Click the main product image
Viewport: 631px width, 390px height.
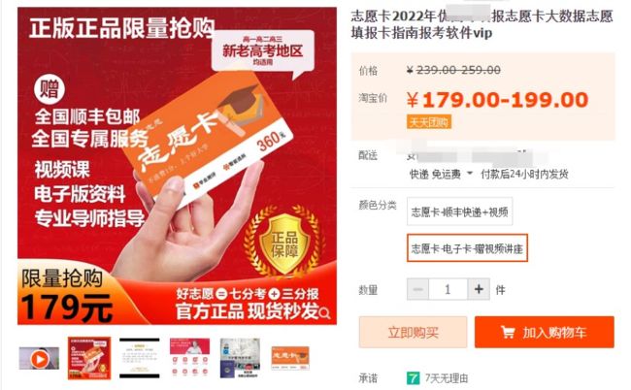(x=177, y=166)
